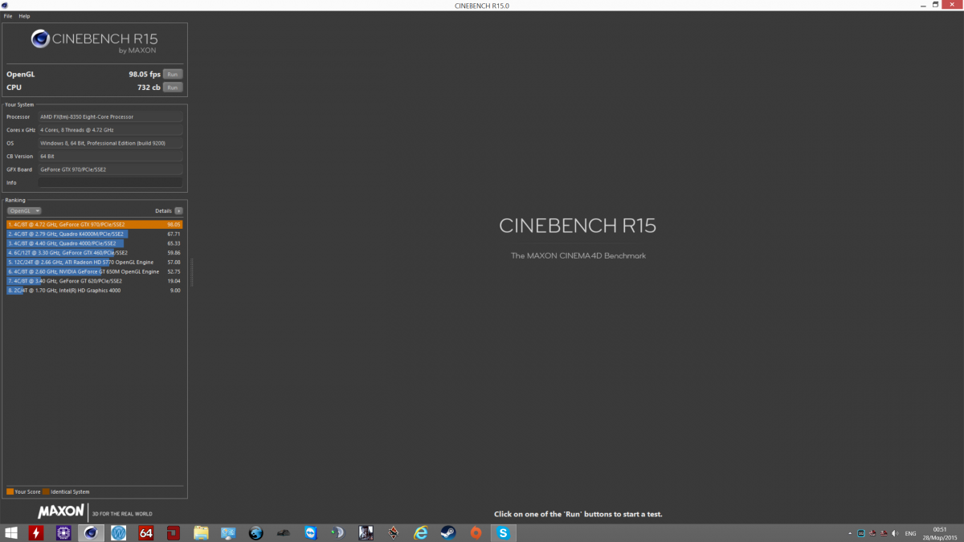Viewport: 964px width, 542px height.
Task: Open the dark blue globe taskbar icon
Action: [x=255, y=532]
